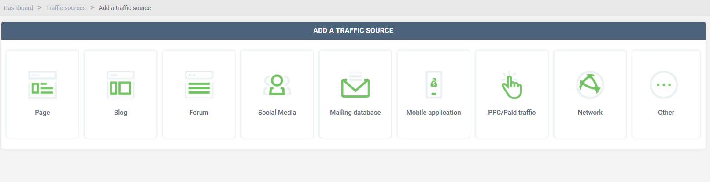The height and width of the screenshot is (182, 710).
Task: Choose the Forum lines icon
Action: coord(199,85)
